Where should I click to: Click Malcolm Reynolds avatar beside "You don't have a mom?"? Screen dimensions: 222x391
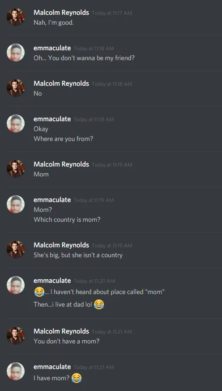[x=15, y=336]
